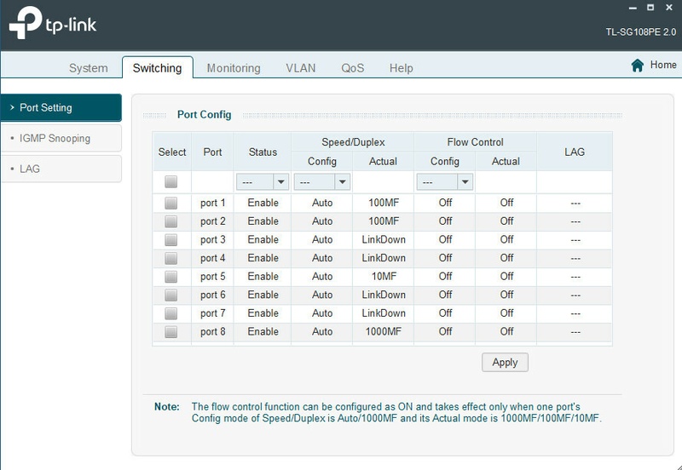Click port 7 LinkDown cell

tap(384, 313)
